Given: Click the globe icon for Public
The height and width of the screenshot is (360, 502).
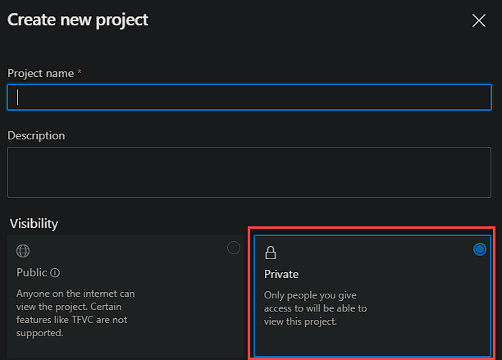Looking at the screenshot, I should point(23,252).
